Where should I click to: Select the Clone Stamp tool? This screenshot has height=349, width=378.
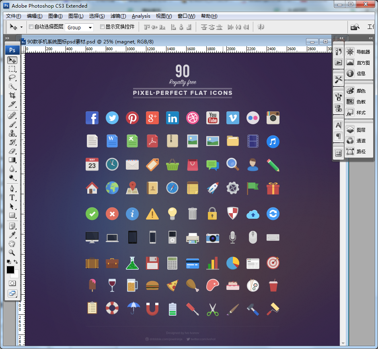pos(12,133)
